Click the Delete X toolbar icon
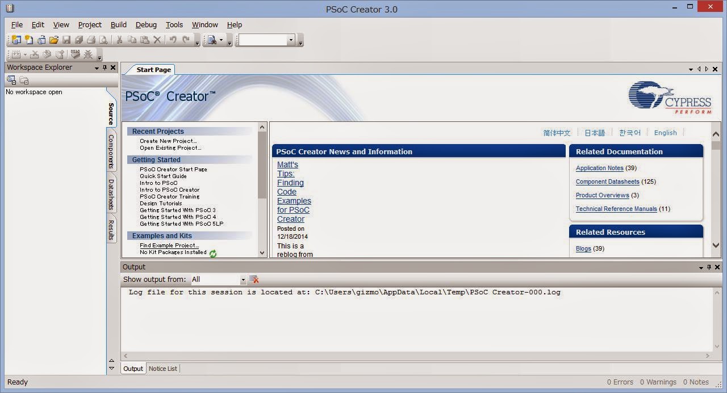Screen dimensions: 727x393 pos(157,40)
